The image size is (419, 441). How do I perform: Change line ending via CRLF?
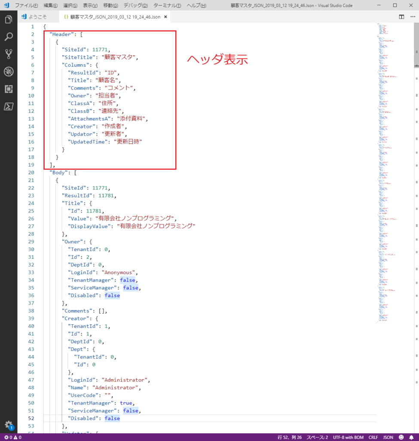(373, 438)
